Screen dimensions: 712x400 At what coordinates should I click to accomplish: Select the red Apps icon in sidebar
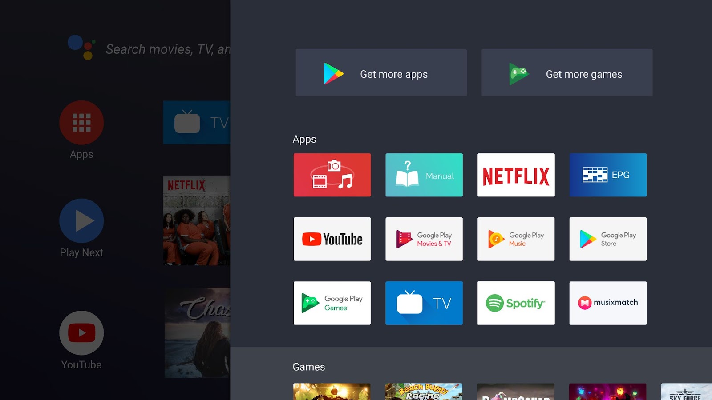pyautogui.click(x=81, y=123)
